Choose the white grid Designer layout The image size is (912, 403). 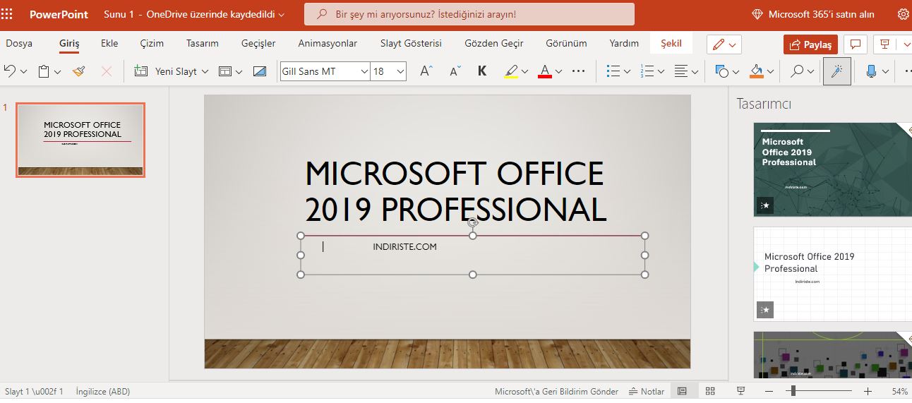[832, 274]
